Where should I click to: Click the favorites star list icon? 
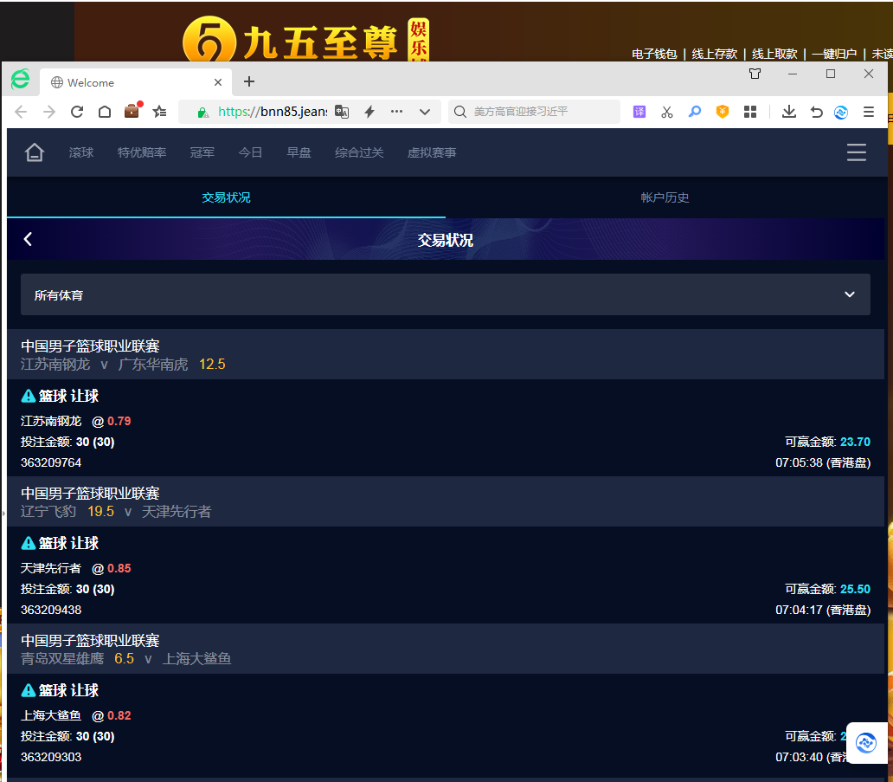point(159,112)
